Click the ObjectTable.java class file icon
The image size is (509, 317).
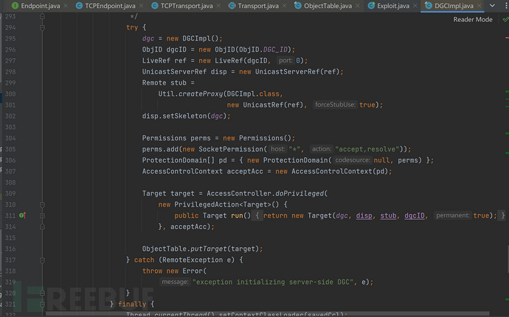[298, 6]
